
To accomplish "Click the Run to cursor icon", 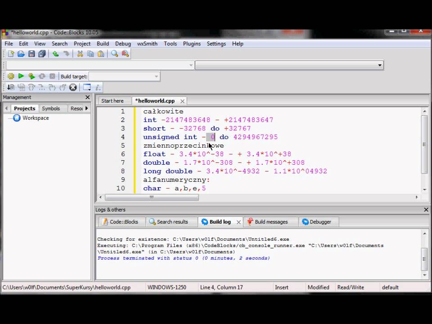I will 21,87.
